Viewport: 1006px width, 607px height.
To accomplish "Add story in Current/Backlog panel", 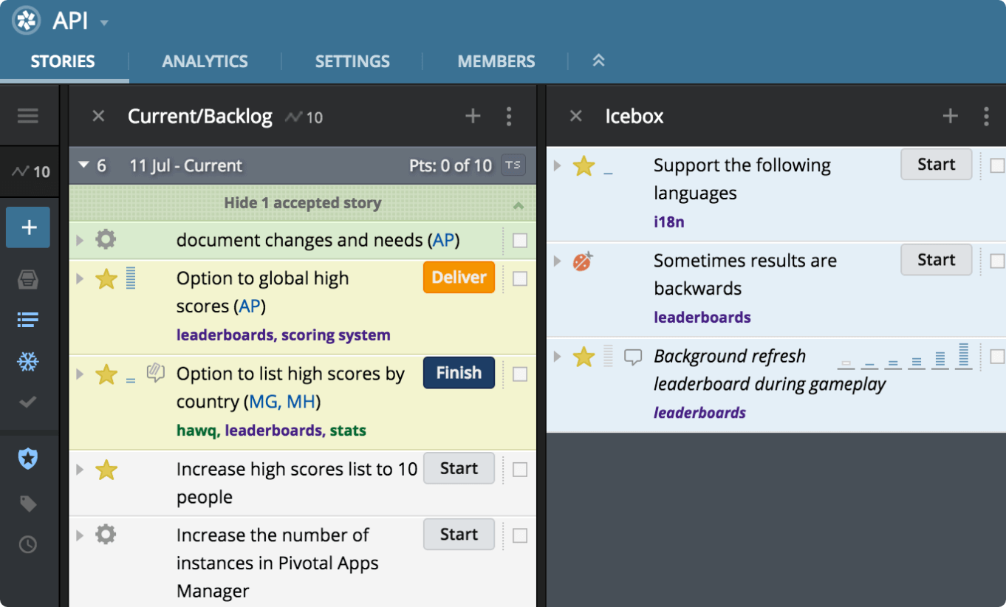I will pyautogui.click(x=473, y=116).
